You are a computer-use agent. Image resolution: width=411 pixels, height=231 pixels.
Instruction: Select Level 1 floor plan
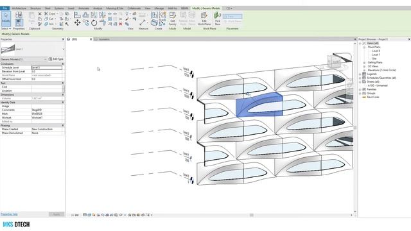(x=376, y=55)
